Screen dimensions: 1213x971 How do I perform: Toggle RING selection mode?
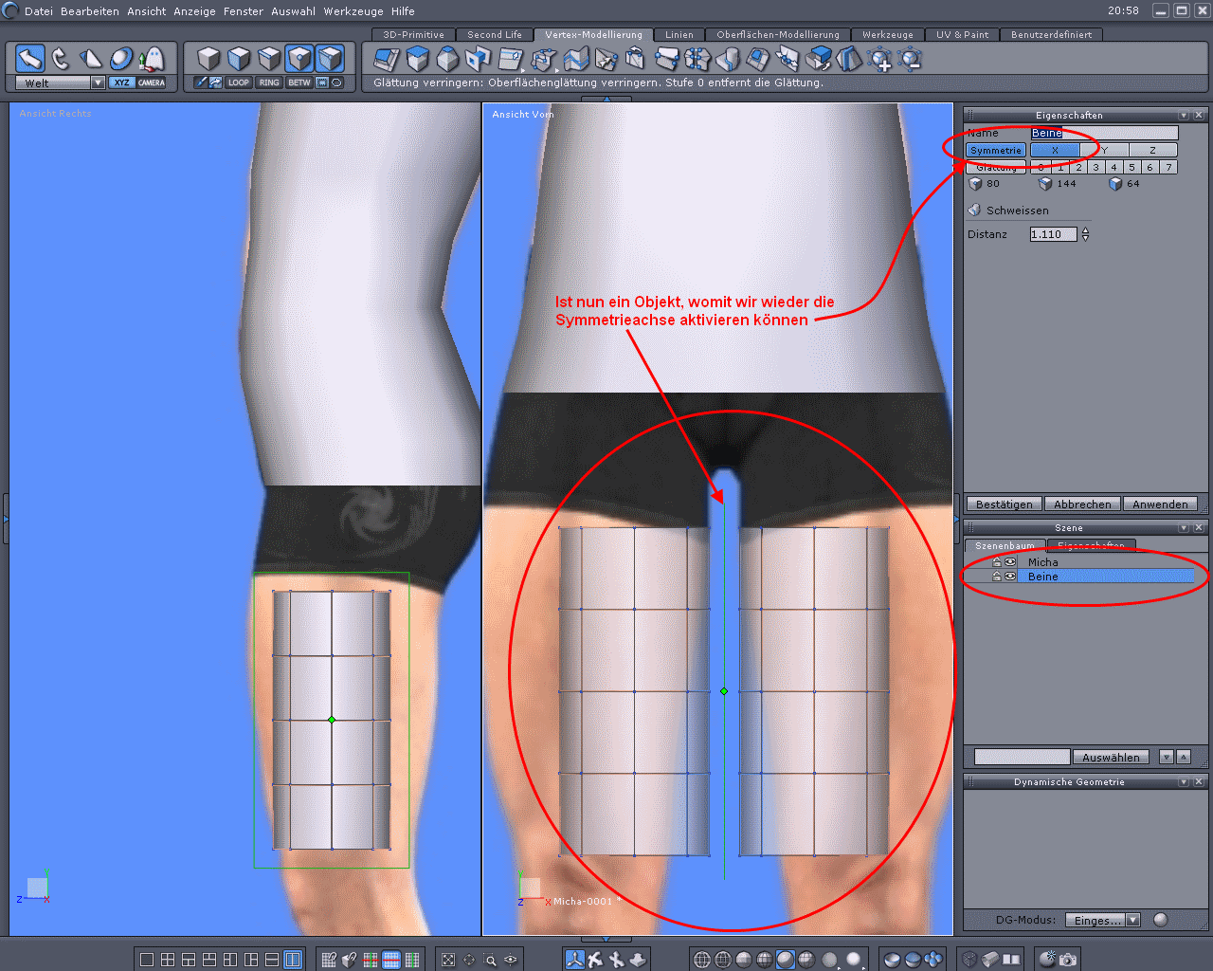[269, 82]
